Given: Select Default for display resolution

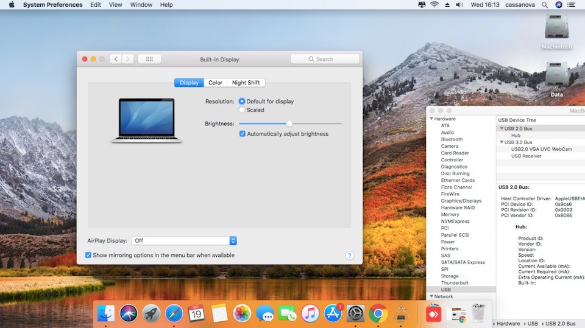Looking at the screenshot, I should (243, 102).
